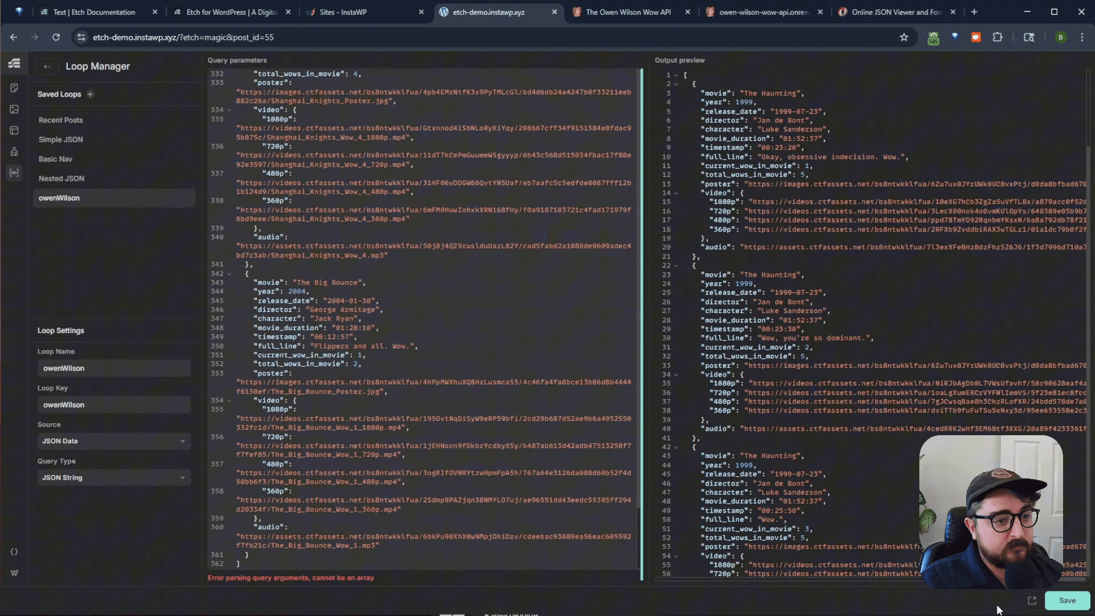1095x616 pixels.
Task: Add a new saved loop
Action: pyautogui.click(x=90, y=94)
